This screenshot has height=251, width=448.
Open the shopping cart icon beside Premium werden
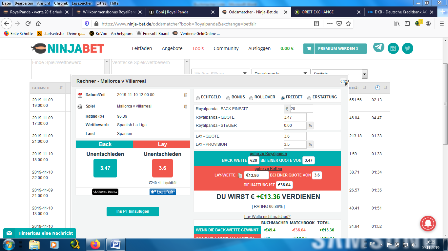click(309, 48)
